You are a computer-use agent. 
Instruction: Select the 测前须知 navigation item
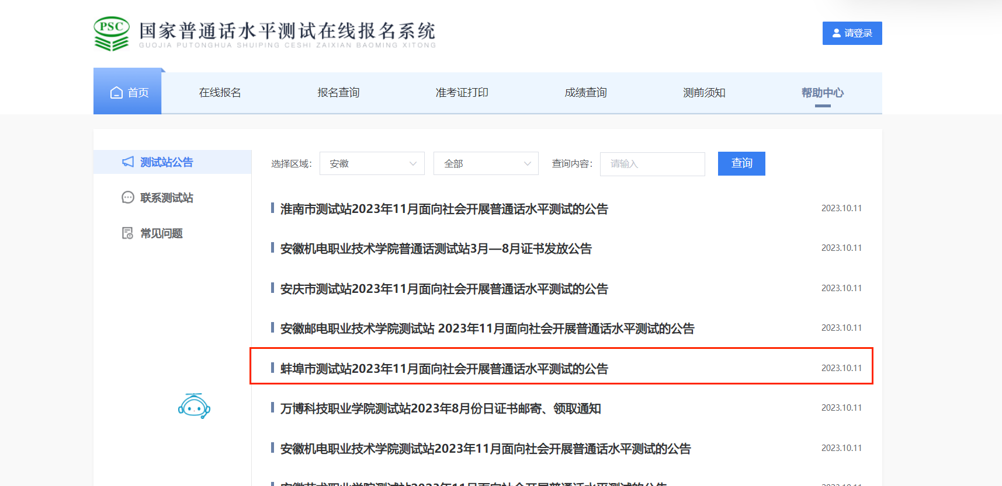point(704,93)
